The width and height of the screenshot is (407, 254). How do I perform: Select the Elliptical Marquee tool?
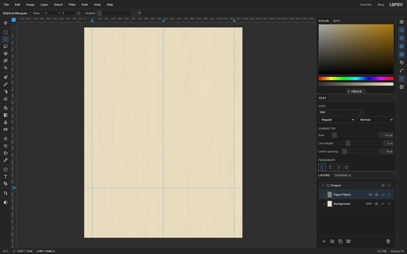pos(6,39)
